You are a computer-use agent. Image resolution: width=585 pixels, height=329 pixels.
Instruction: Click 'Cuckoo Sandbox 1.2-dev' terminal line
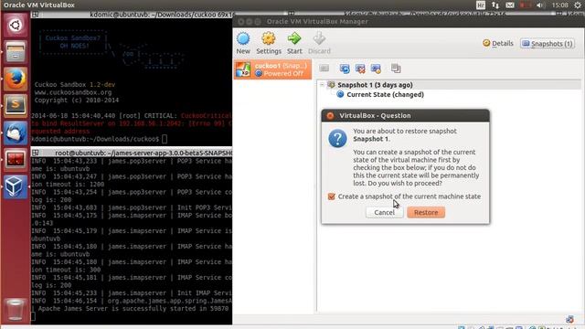pos(75,85)
